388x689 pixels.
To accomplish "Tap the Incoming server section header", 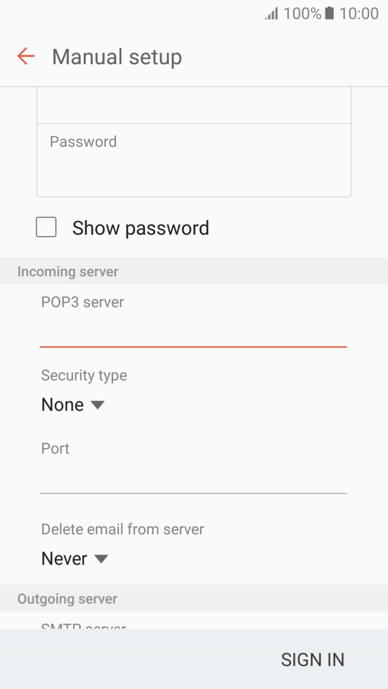I will pyautogui.click(x=67, y=271).
